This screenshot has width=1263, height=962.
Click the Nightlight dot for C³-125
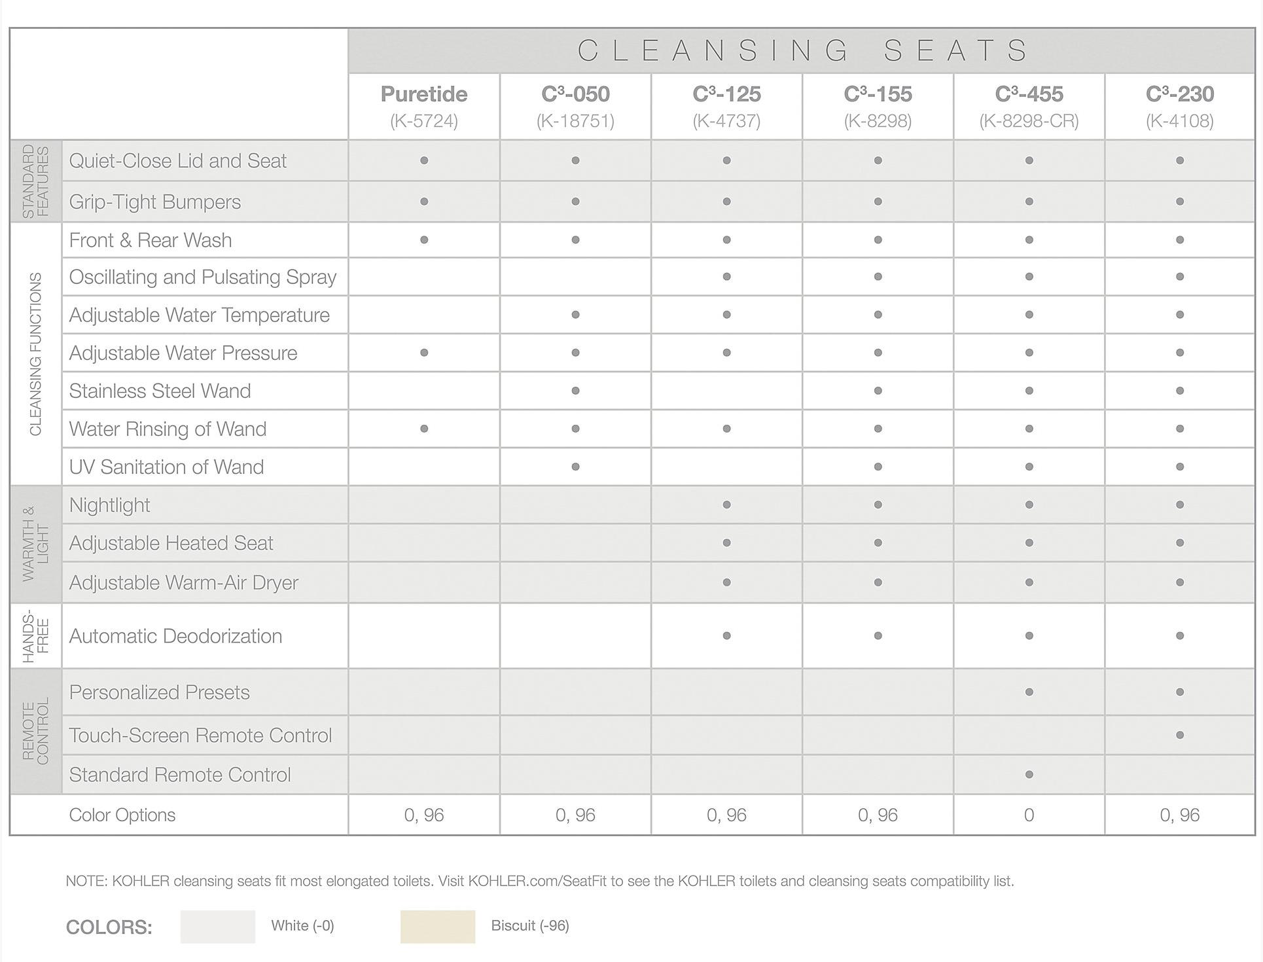point(726,505)
